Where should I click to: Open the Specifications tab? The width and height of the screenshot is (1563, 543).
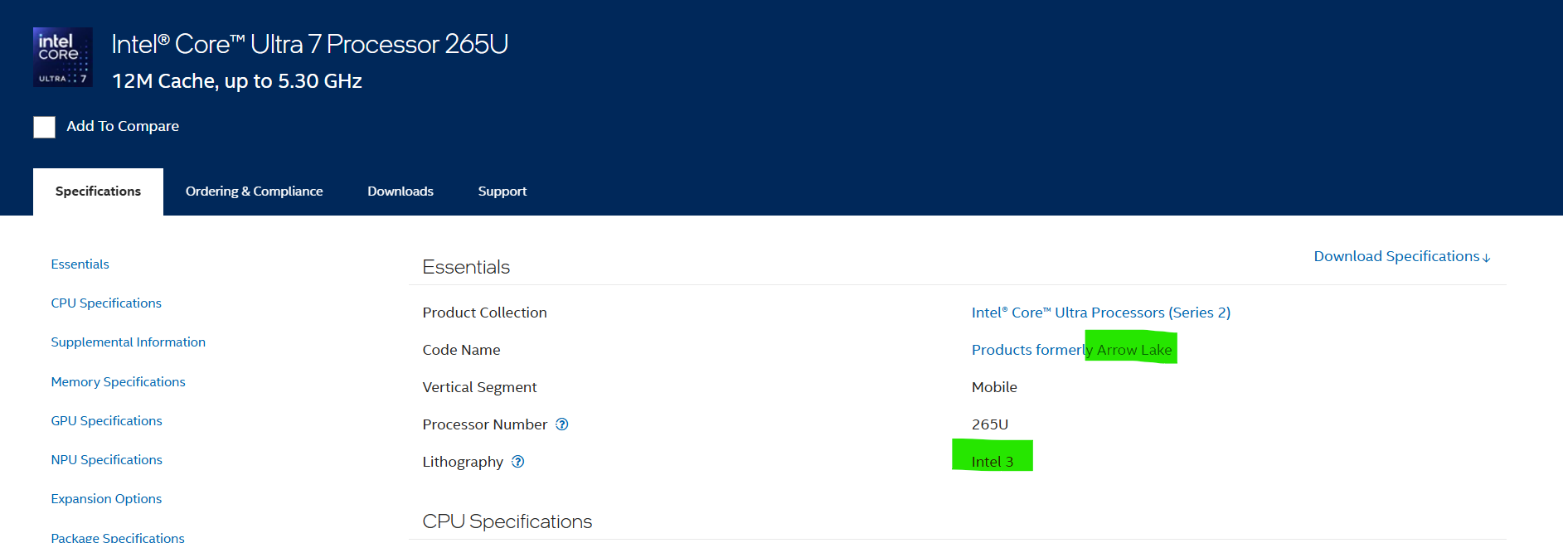pos(98,192)
